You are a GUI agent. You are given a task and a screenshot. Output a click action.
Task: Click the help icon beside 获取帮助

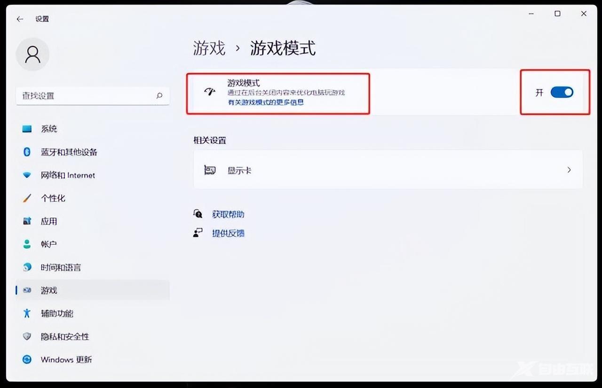(198, 214)
